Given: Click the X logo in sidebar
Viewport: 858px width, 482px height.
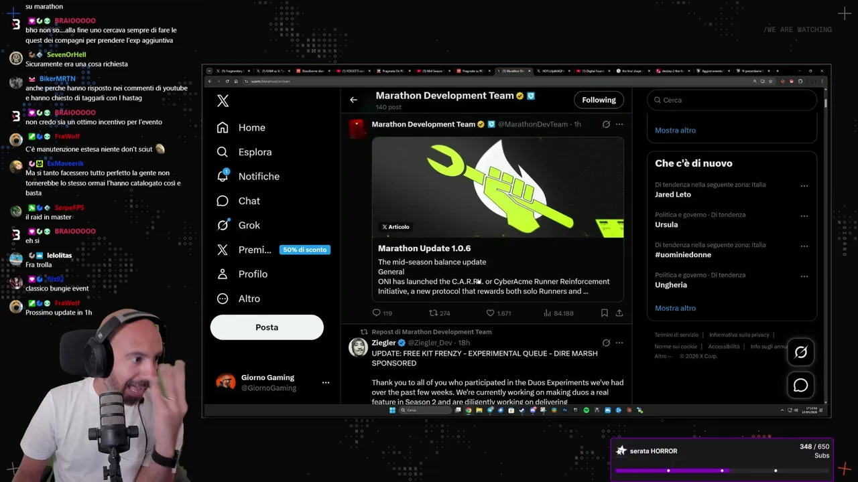Looking at the screenshot, I should point(223,100).
